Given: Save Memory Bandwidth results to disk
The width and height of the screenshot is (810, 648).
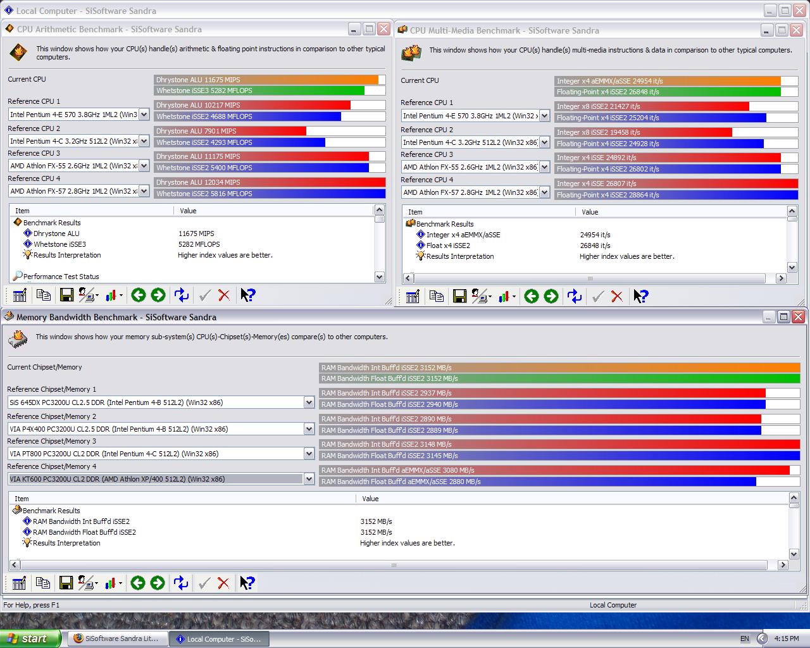Looking at the screenshot, I should click(x=66, y=583).
